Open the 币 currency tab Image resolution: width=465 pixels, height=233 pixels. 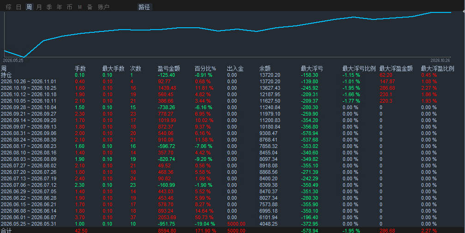[x=69, y=7]
